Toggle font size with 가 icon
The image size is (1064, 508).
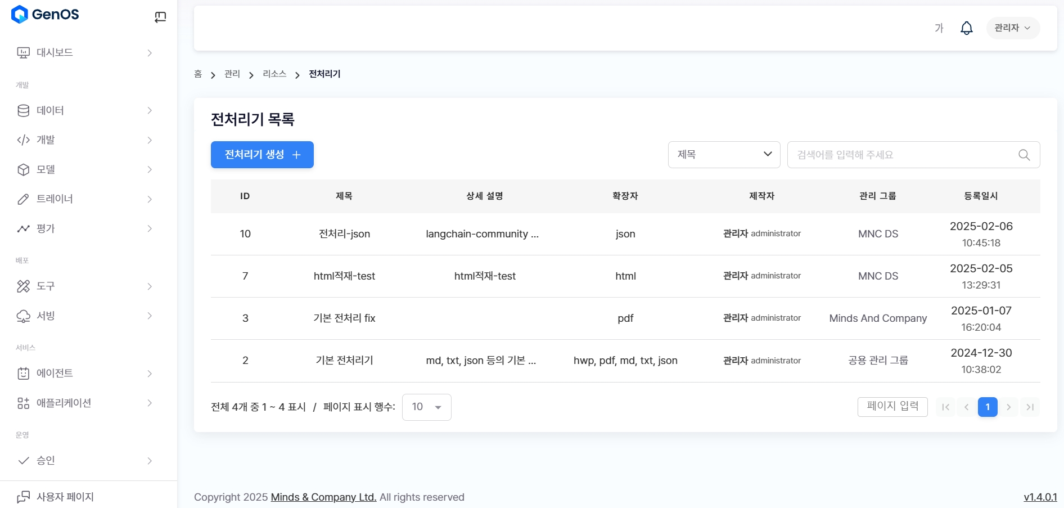(939, 28)
